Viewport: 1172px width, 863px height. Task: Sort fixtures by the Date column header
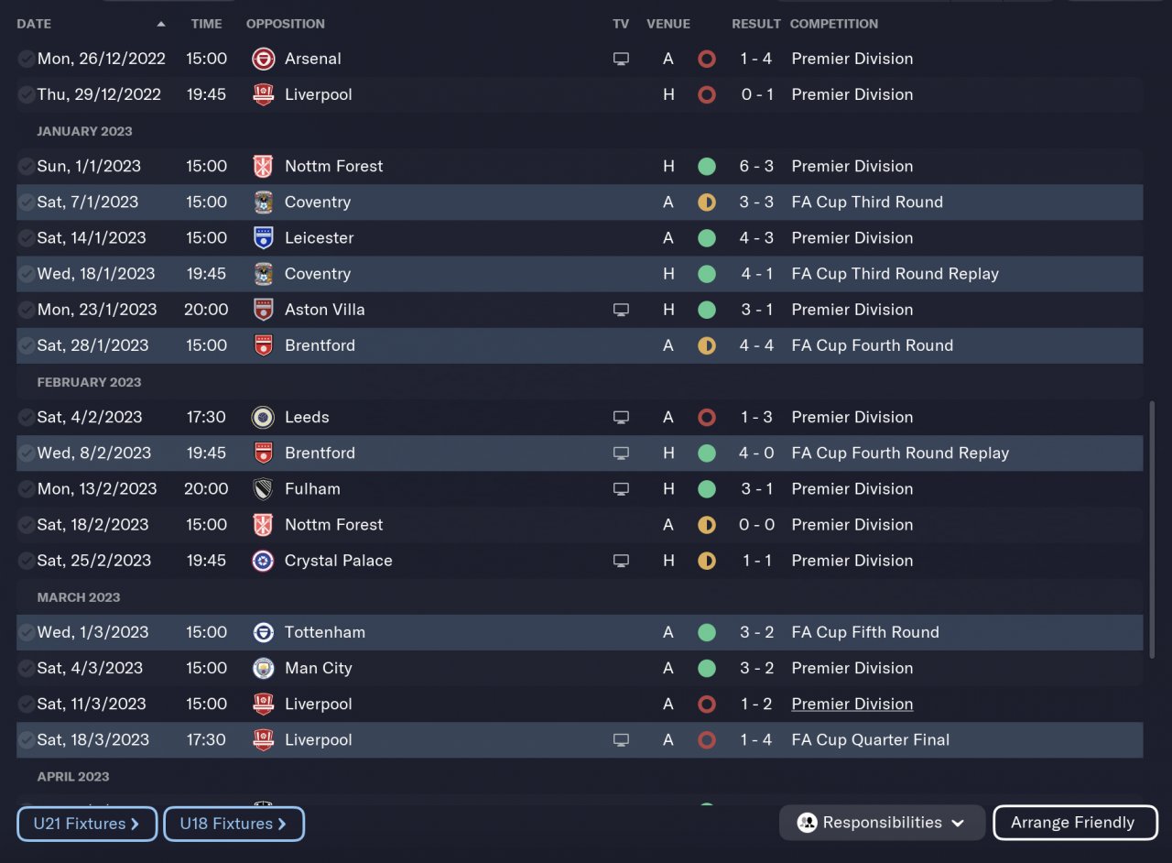35,24
